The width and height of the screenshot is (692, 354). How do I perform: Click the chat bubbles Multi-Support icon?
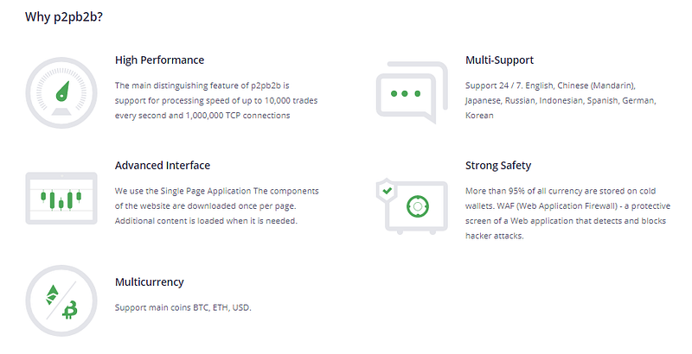(412, 92)
